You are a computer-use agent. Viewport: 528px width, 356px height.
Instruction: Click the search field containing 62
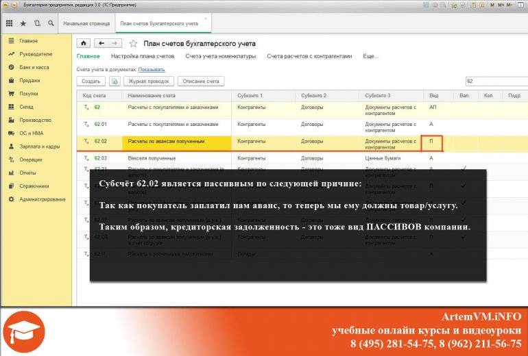click(x=490, y=81)
